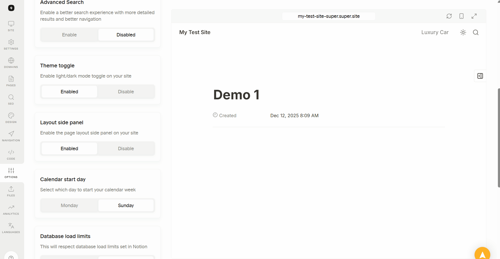
Task: Open the Site section in sidebar
Action: [11, 26]
